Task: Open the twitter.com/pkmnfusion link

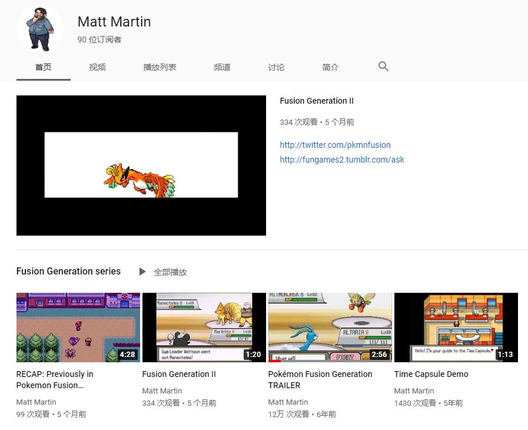Action: click(335, 145)
